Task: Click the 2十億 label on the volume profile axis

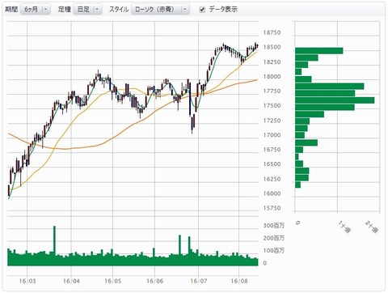Action: 372,227
